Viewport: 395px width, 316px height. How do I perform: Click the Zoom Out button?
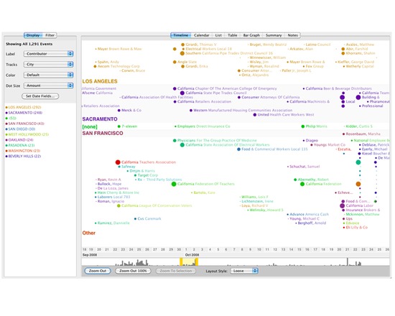[98, 271]
